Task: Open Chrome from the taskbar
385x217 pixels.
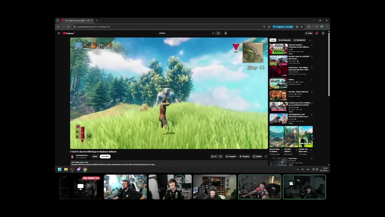Action: coord(85,169)
